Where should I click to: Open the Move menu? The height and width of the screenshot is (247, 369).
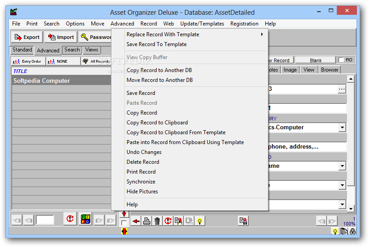coord(98,24)
